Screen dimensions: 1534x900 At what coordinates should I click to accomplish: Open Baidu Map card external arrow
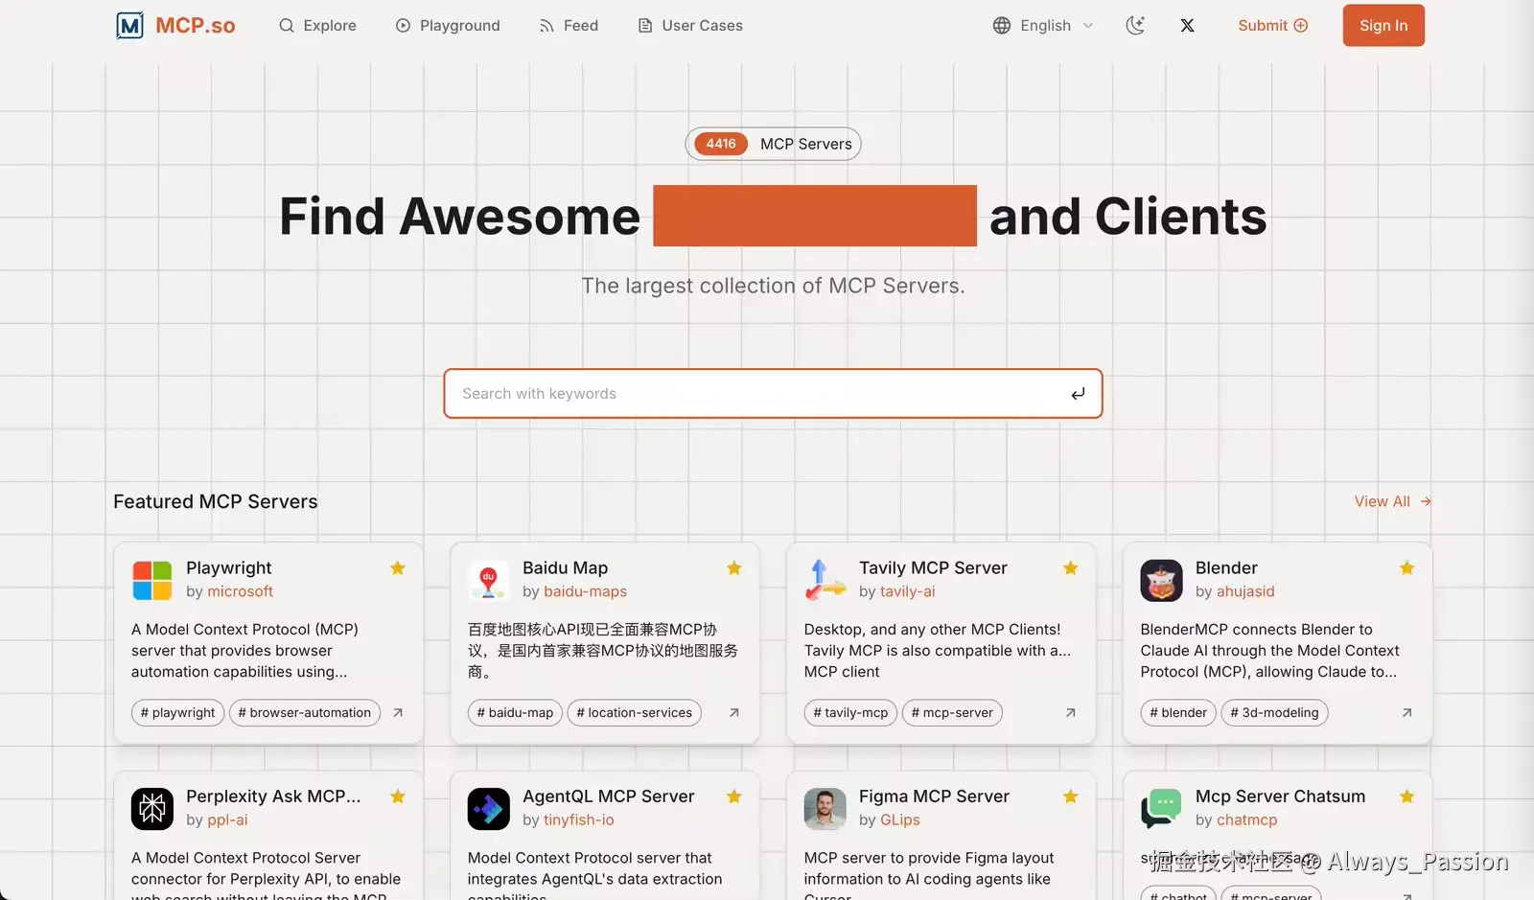tap(734, 713)
